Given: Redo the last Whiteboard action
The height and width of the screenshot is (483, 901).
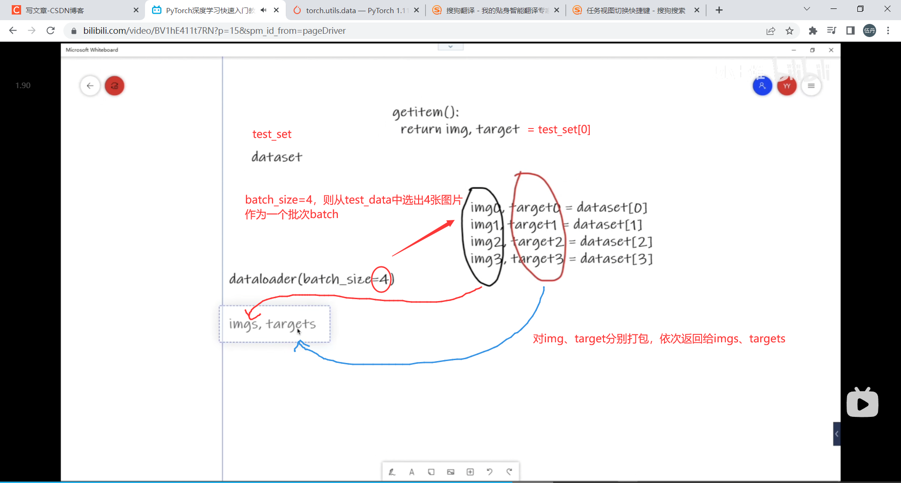Looking at the screenshot, I should pos(509,472).
